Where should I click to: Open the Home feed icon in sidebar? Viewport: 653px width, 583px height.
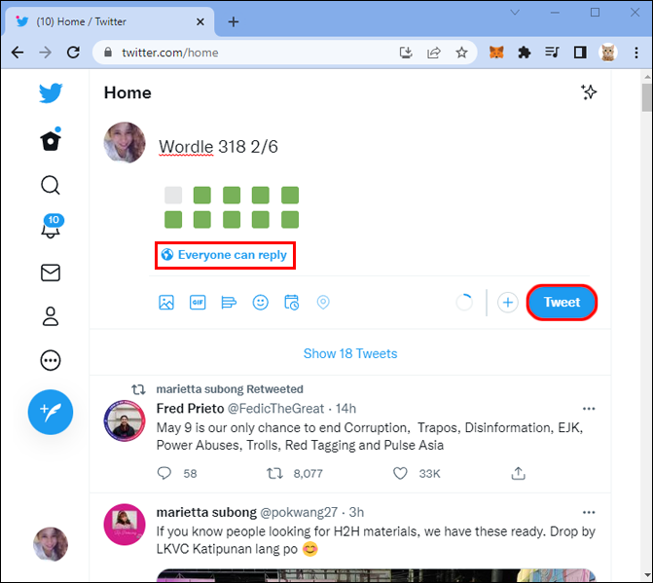(x=51, y=140)
